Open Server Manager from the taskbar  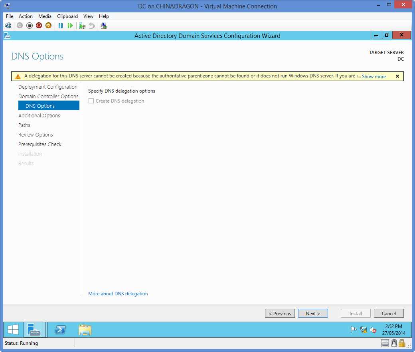pos(34,330)
